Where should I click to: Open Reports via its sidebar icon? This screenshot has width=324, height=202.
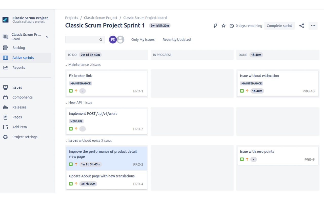6,67
